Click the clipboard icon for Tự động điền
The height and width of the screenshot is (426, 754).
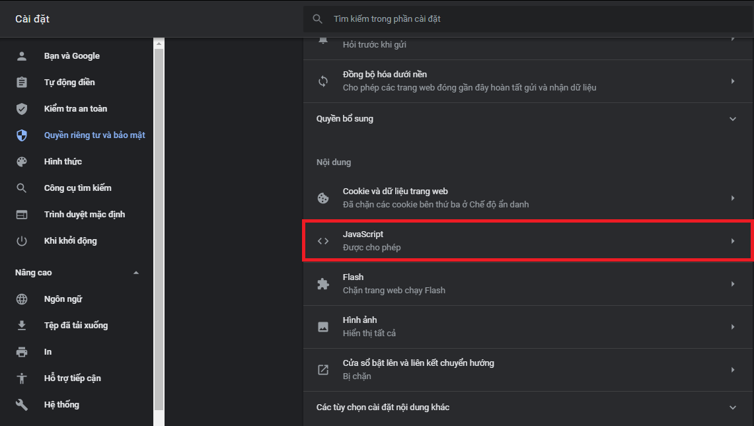click(x=22, y=82)
